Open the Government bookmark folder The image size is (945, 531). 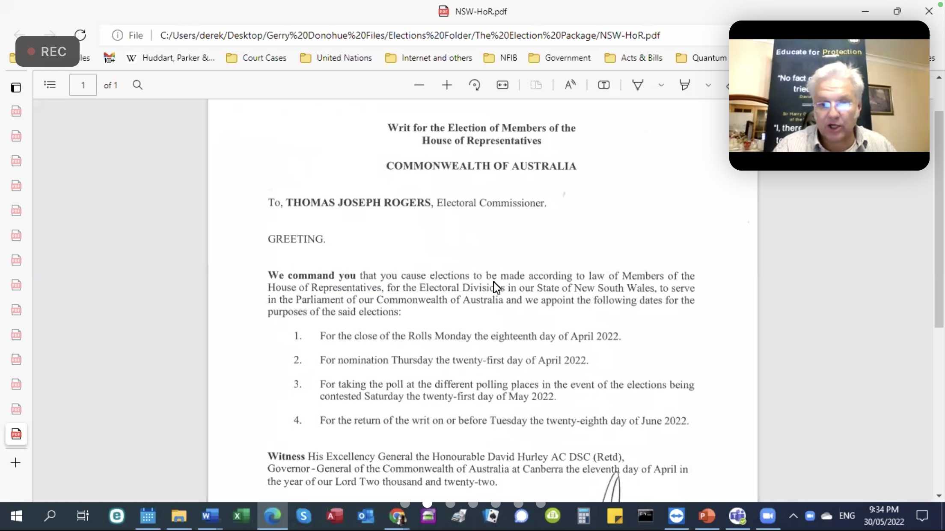[559, 58]
